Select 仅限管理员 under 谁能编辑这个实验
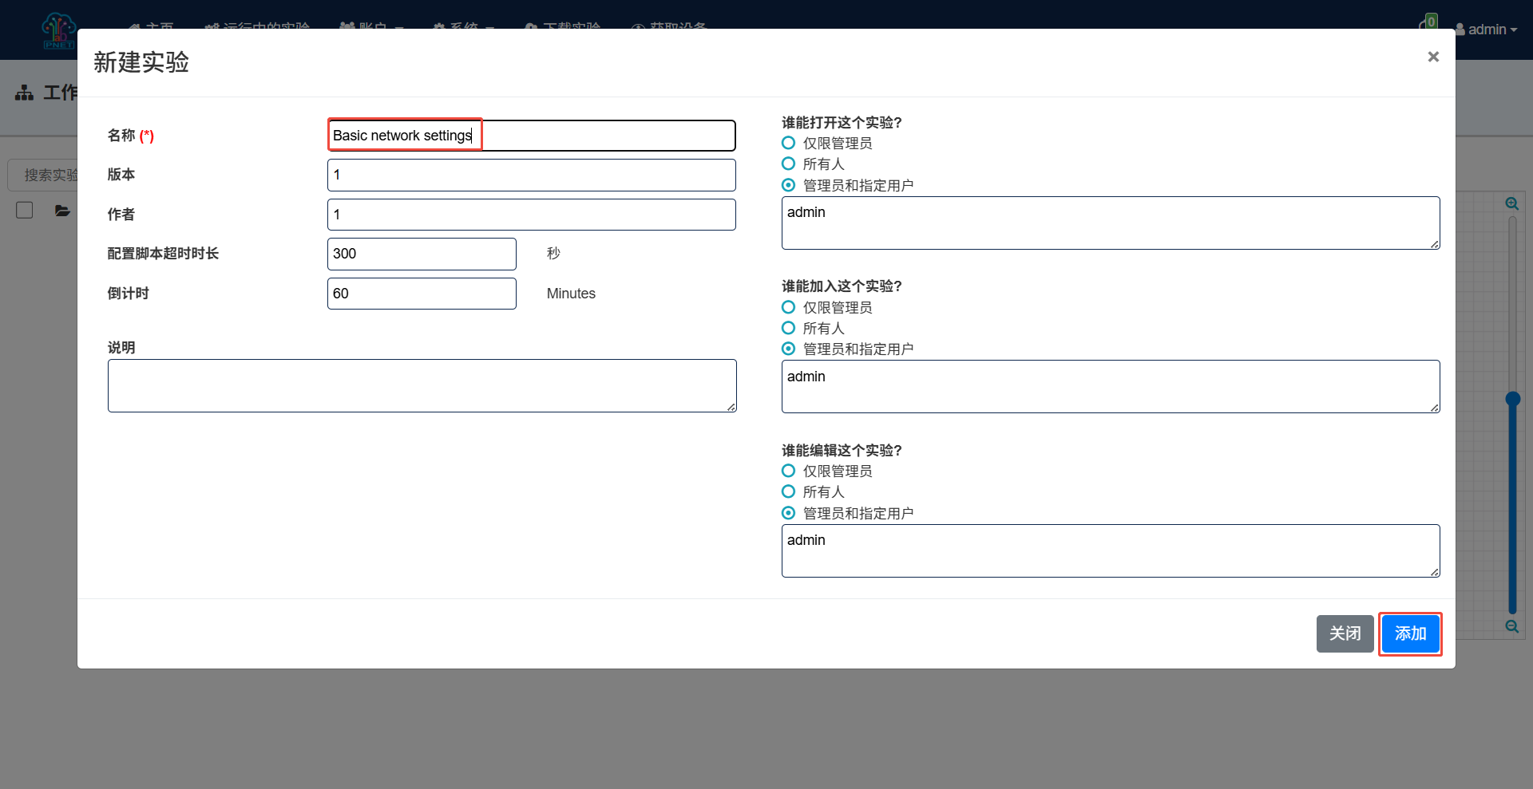This screenshot has height=789, width=1533. (788, 471)
